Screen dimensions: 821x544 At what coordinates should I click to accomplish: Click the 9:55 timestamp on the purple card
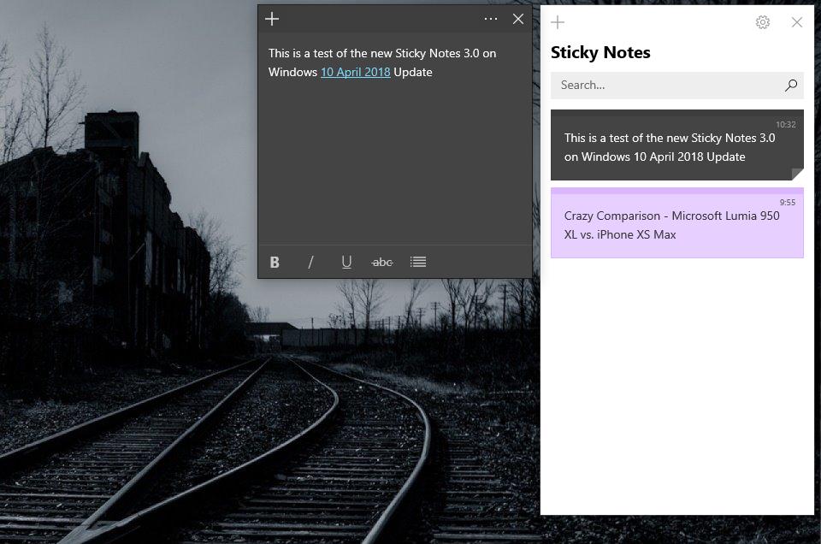coord(787,203)
